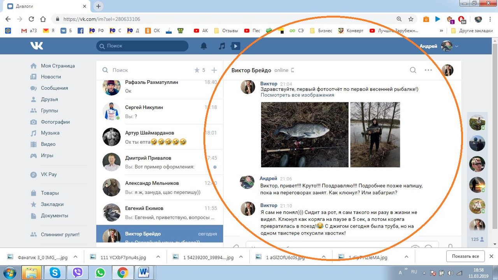Click the VK logo in the header
This screenshot has height=280, width=498.
tap(37, 45)
